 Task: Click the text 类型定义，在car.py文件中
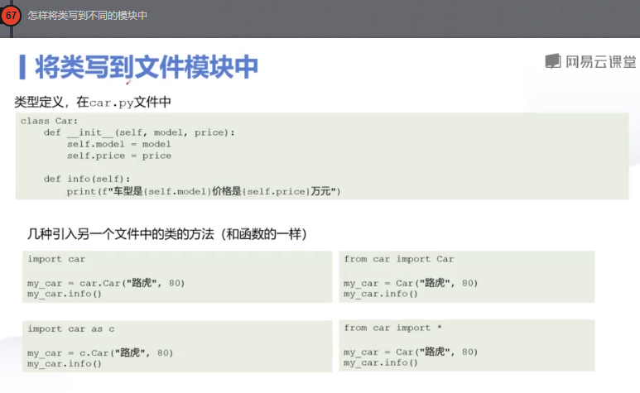pos(93,102)
